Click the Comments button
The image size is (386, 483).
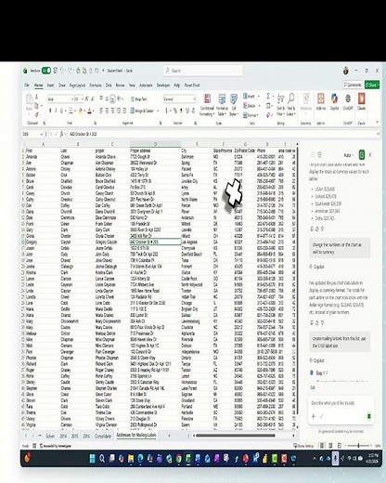pos(353,85)
